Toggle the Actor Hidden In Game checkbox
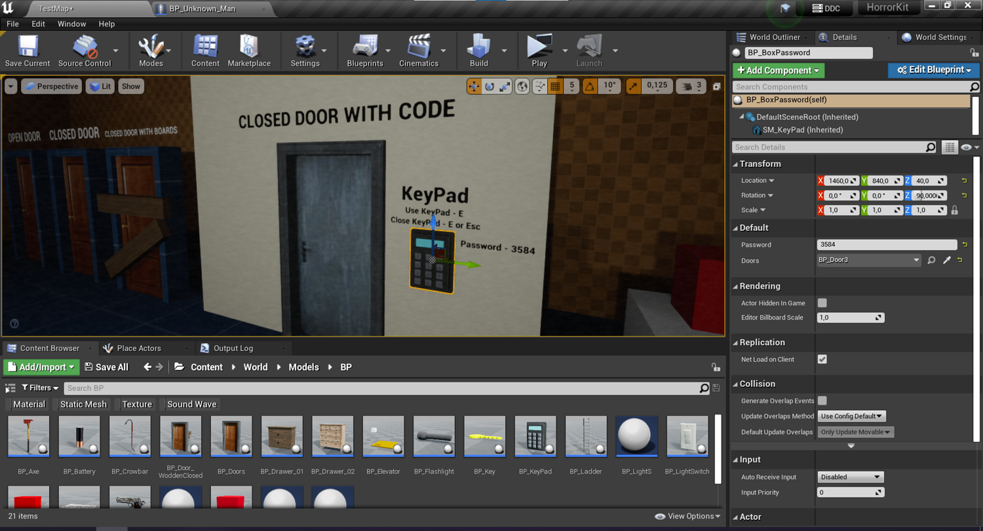Viewport: 983px width, 531px height. tap(822, 303)
